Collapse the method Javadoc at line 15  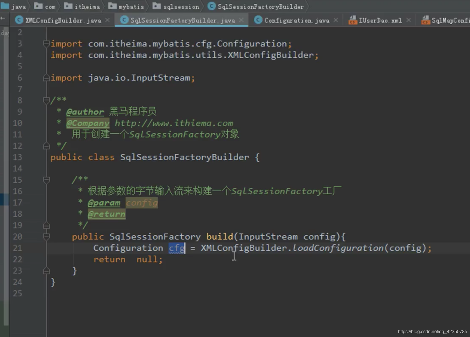point(46,180)
